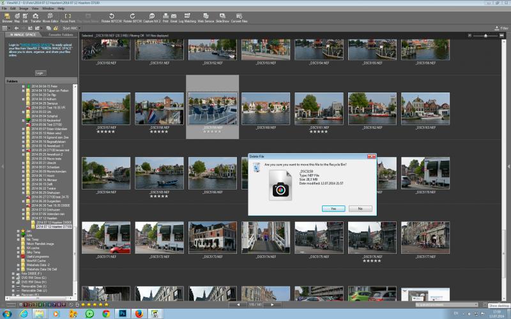Expand the Foto D800E (F:) drive

(13, 274)
